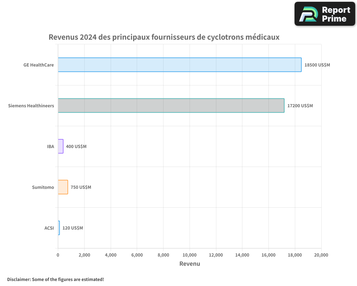Click the disclaimer text at bottom
The height and width of the screenshot is (286, 357).
click(x=56, y=279)
